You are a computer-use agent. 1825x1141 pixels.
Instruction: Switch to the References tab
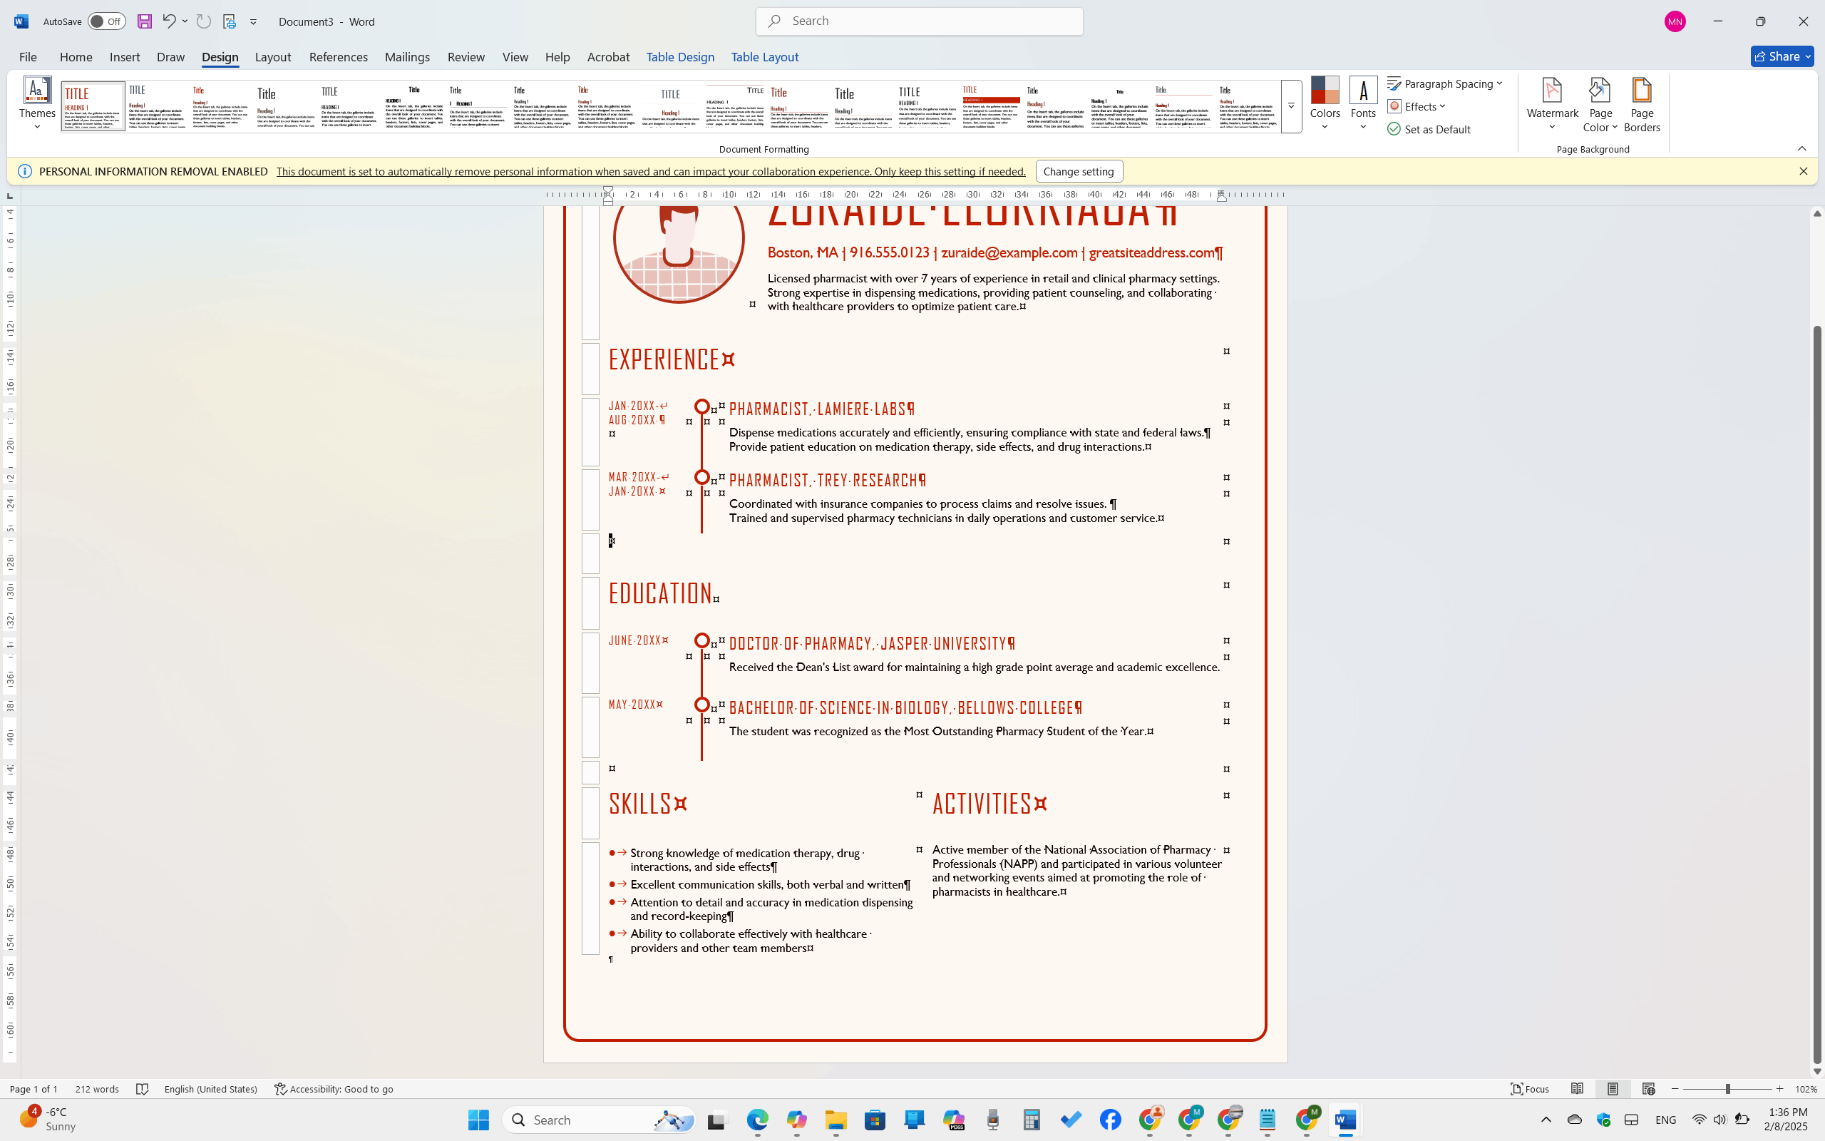point(338,56)
